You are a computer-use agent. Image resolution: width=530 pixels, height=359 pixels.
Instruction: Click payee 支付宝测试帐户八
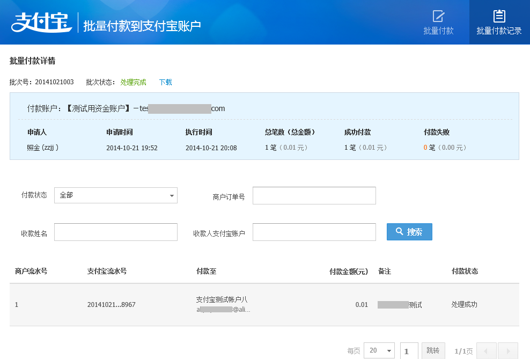click(x=222, y=299)
